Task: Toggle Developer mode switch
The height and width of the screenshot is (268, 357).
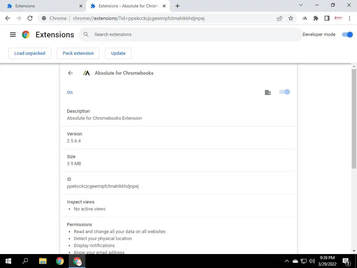Action: coord(348,35)
